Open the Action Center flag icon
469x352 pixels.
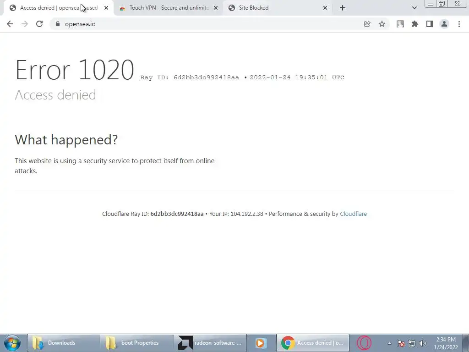(x=401, y=343)
